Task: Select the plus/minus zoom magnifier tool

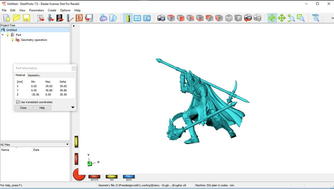Action: [291, 18]
